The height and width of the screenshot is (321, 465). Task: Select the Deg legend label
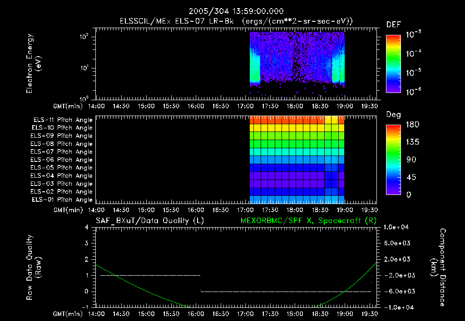[394, 115]
